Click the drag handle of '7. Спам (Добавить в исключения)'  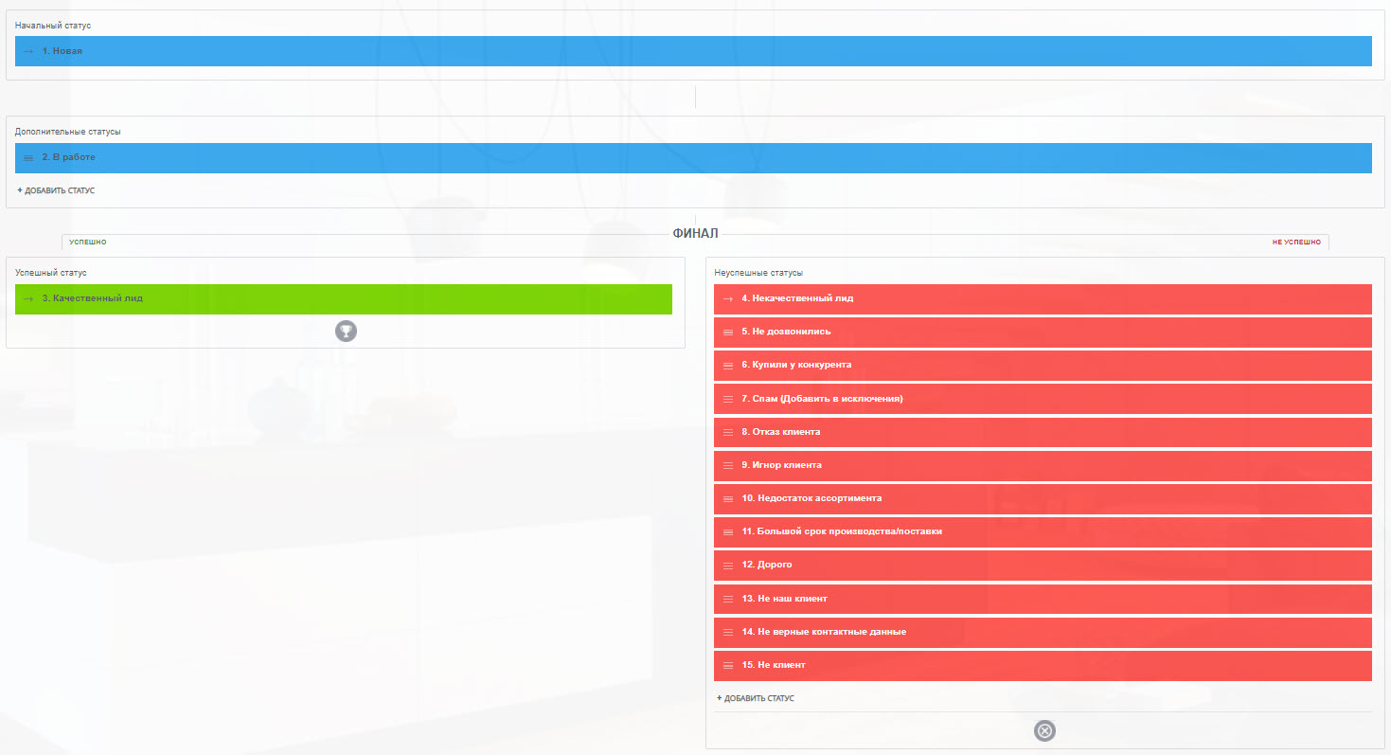coord(728,399)
